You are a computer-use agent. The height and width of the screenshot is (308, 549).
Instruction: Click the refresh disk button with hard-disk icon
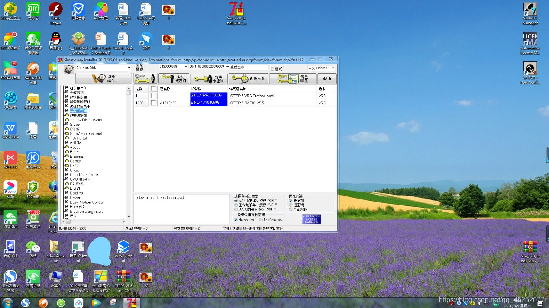click(103, 79)
